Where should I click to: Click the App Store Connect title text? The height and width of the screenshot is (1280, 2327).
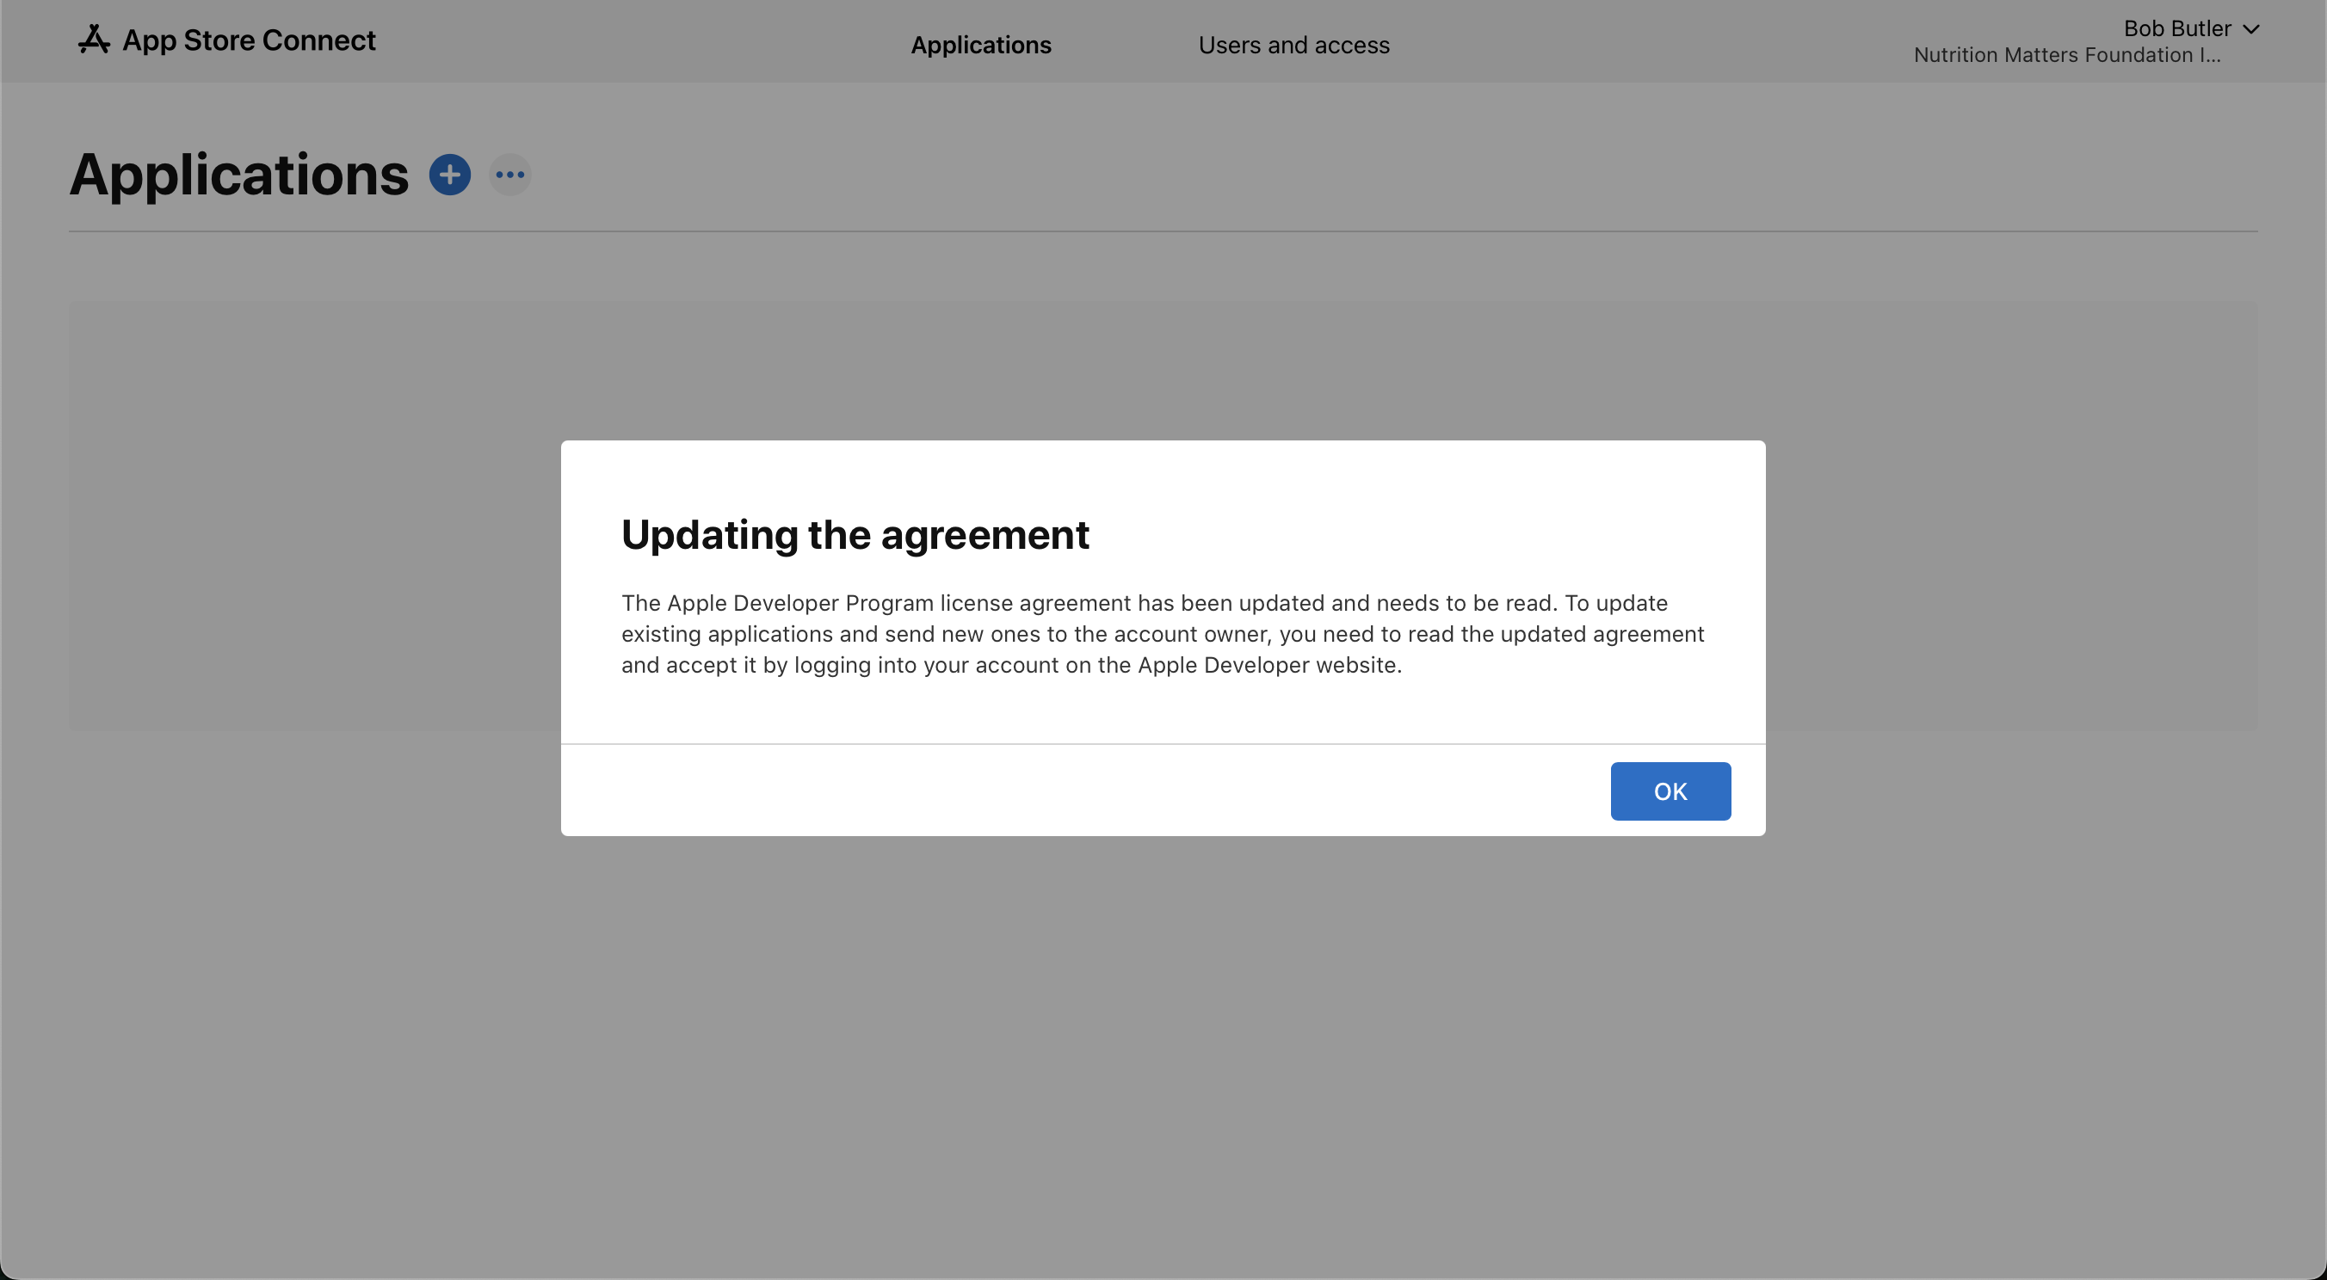tap(249, 40)
